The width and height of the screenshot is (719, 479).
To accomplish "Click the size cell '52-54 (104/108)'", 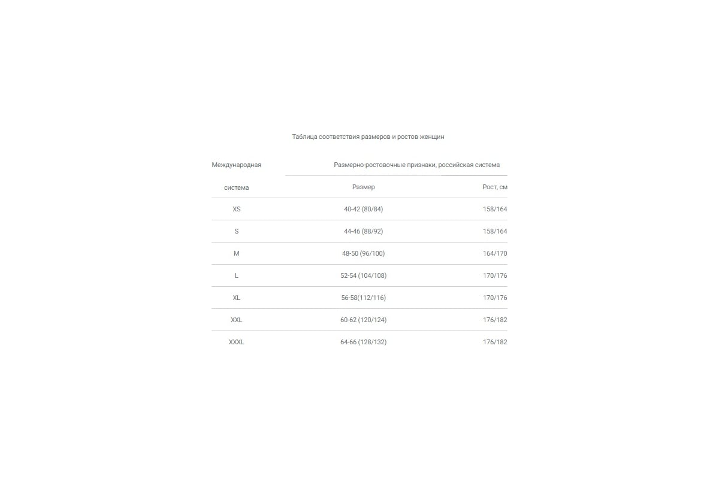I will 363,276.
